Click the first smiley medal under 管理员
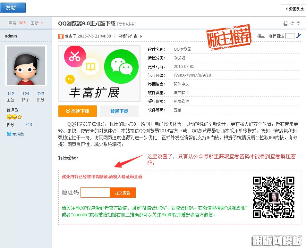Viewport: 306px width, 248px height. 9,117
